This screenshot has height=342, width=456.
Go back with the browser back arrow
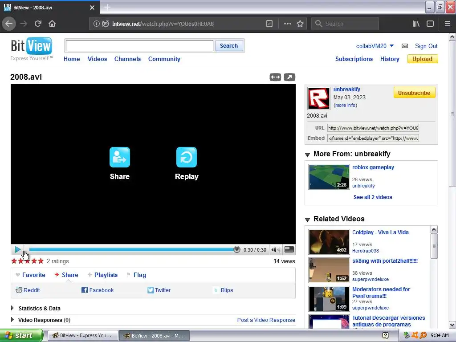coord(9,24)
